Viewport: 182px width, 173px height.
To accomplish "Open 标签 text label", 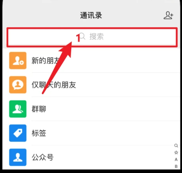I will pyautogui.click(x=39, y=133).
